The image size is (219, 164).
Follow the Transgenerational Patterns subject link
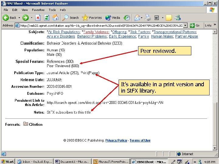tap(175, 32)
